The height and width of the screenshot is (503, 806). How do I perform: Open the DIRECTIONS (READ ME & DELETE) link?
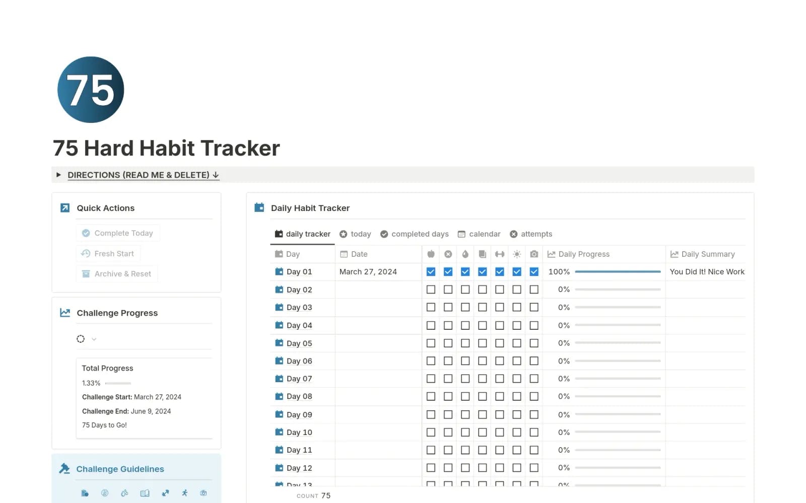coord(143,175)
